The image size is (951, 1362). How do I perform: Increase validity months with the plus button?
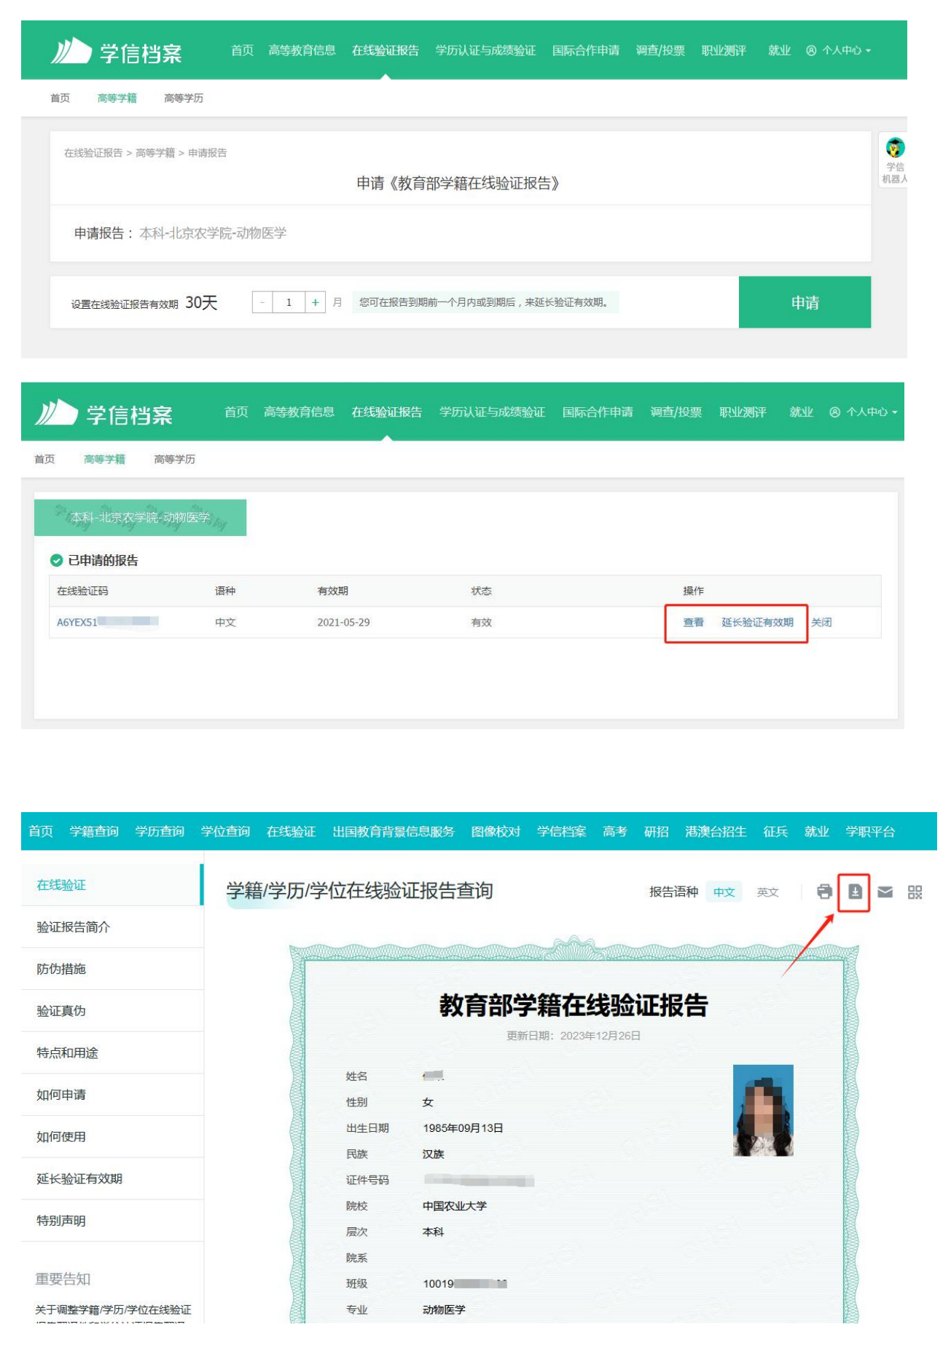(x=315, y=302)
